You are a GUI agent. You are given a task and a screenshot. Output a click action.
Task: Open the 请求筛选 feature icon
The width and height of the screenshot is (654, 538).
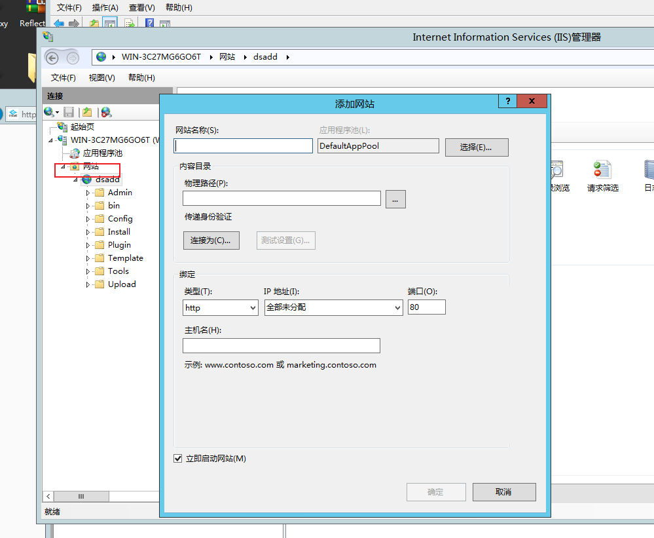point(602,170)
